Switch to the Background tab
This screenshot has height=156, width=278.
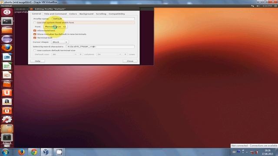pyautogui.click(x=86, y=14)
